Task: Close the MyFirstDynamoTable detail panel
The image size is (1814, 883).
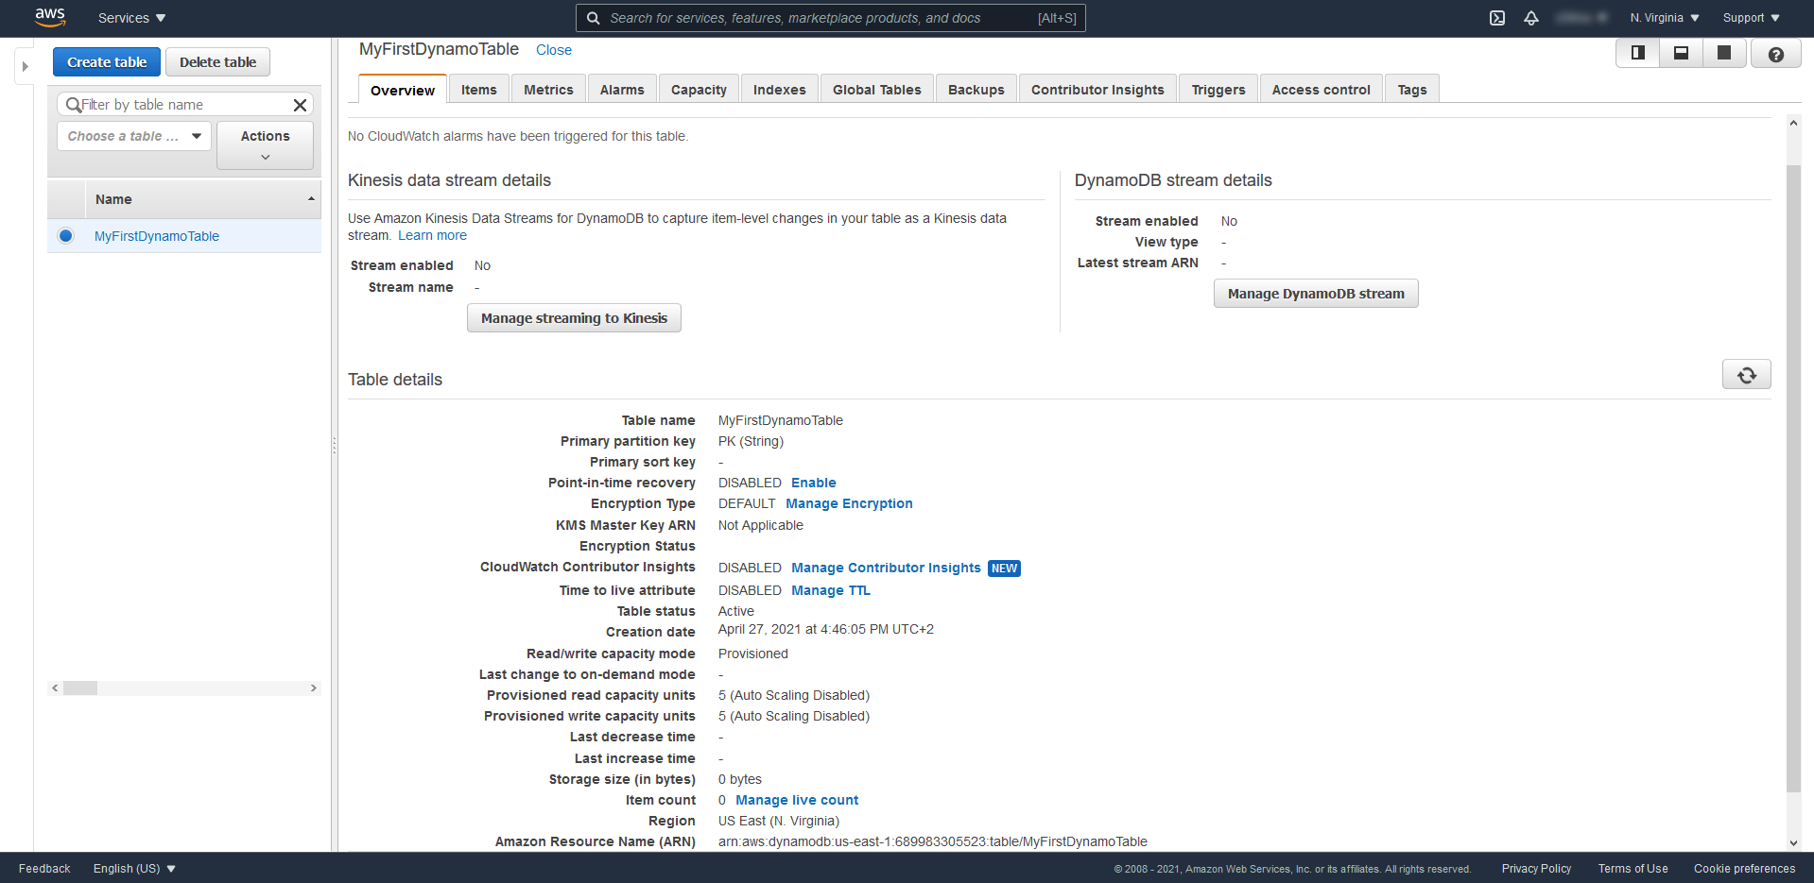Action: pos(554,50)
